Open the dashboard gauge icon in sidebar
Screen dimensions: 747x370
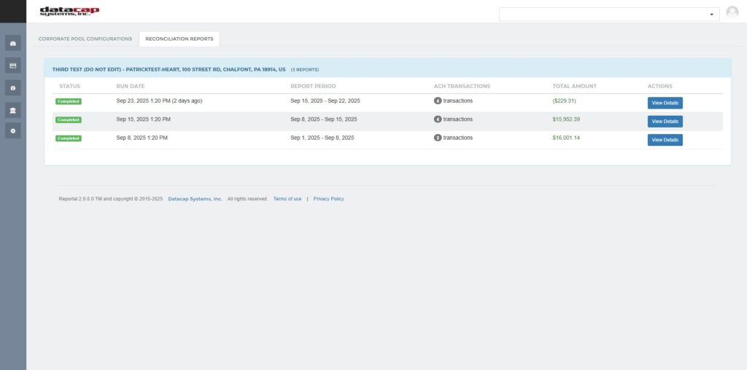point(13,43)
